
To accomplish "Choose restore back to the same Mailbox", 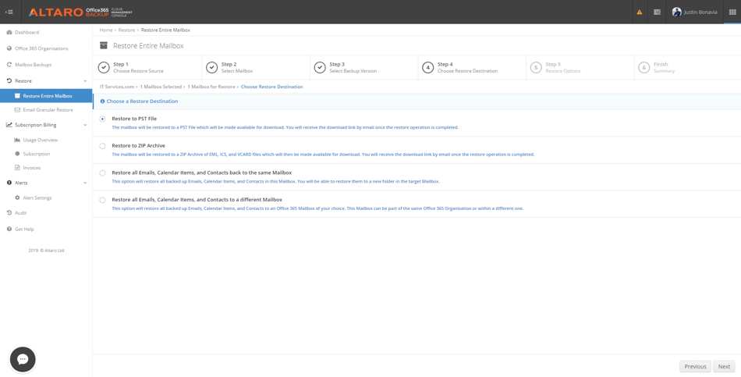I will pyautogui.click(x=102, y=173).
